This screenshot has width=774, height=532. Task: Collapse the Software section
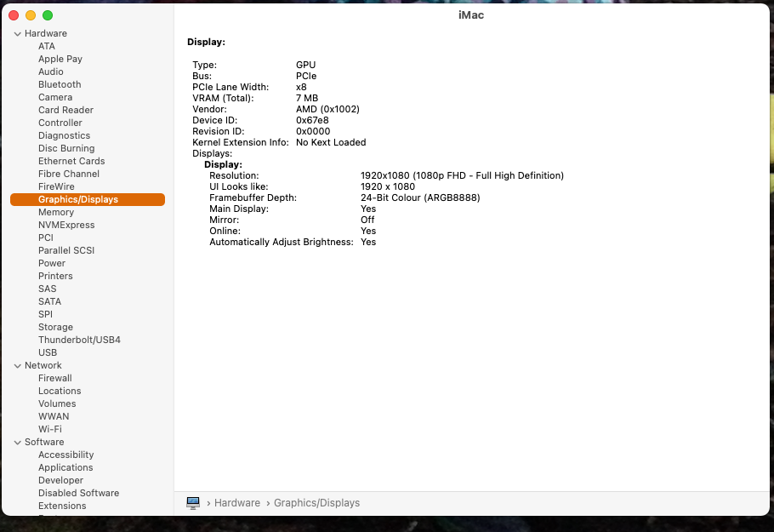click(18, 442)
